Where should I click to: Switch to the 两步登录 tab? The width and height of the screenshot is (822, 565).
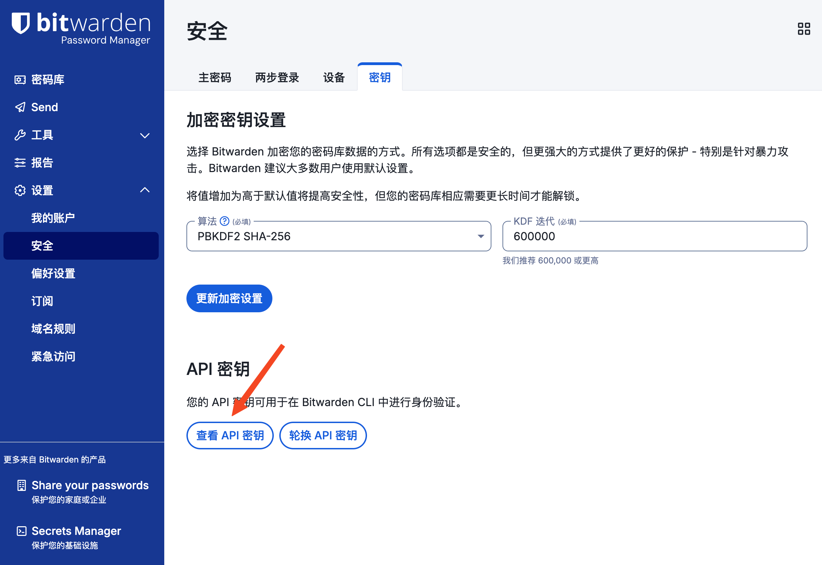tap(277, 78)
